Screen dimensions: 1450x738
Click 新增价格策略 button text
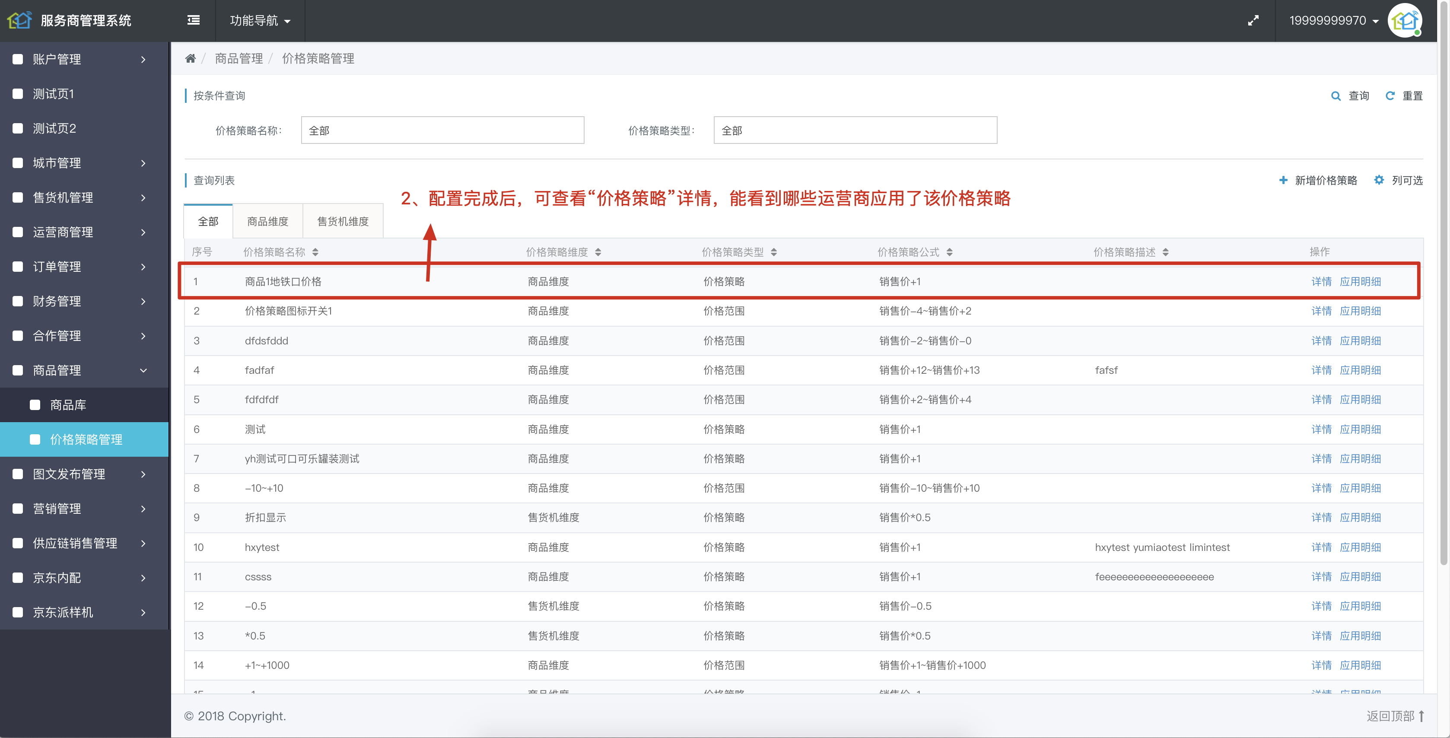tap(1326, 180)
